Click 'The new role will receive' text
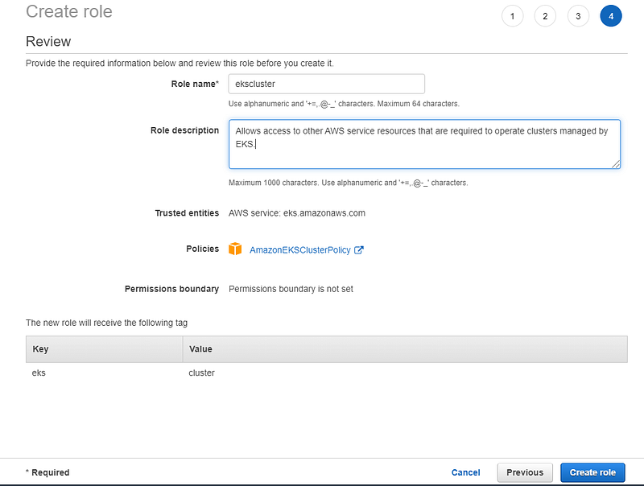This screenshot has height=486, width=644. [x=106, y=323]
